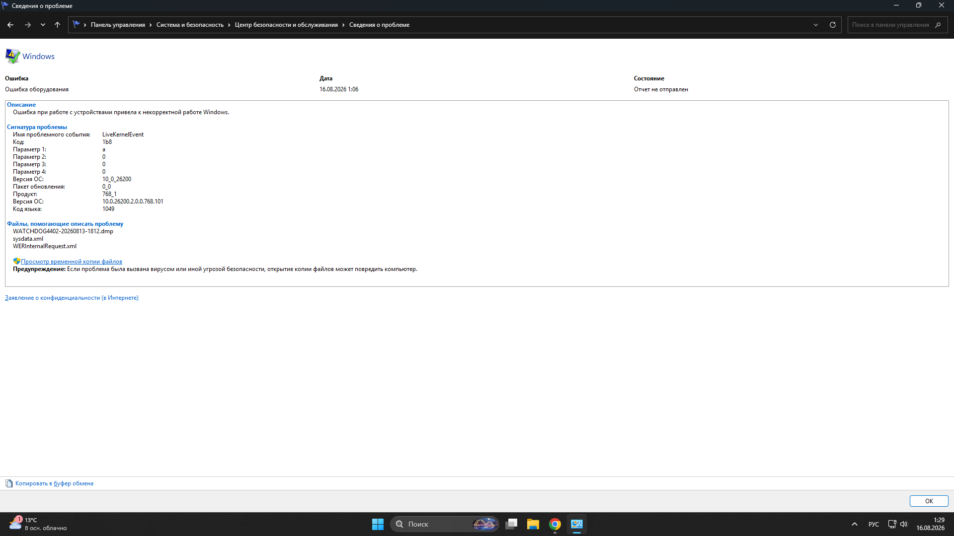Select the Отчет не отправлен status text

click(661, 89)
